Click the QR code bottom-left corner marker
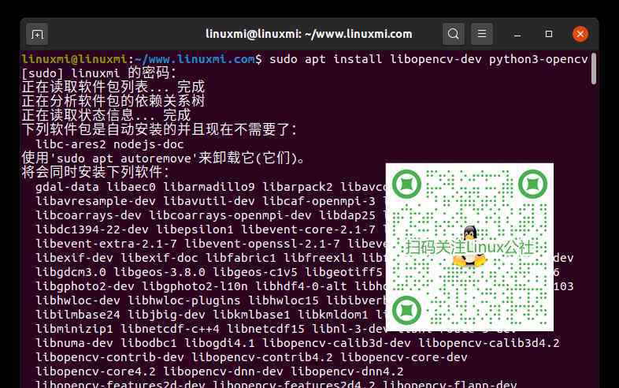 tap(406, 310)
